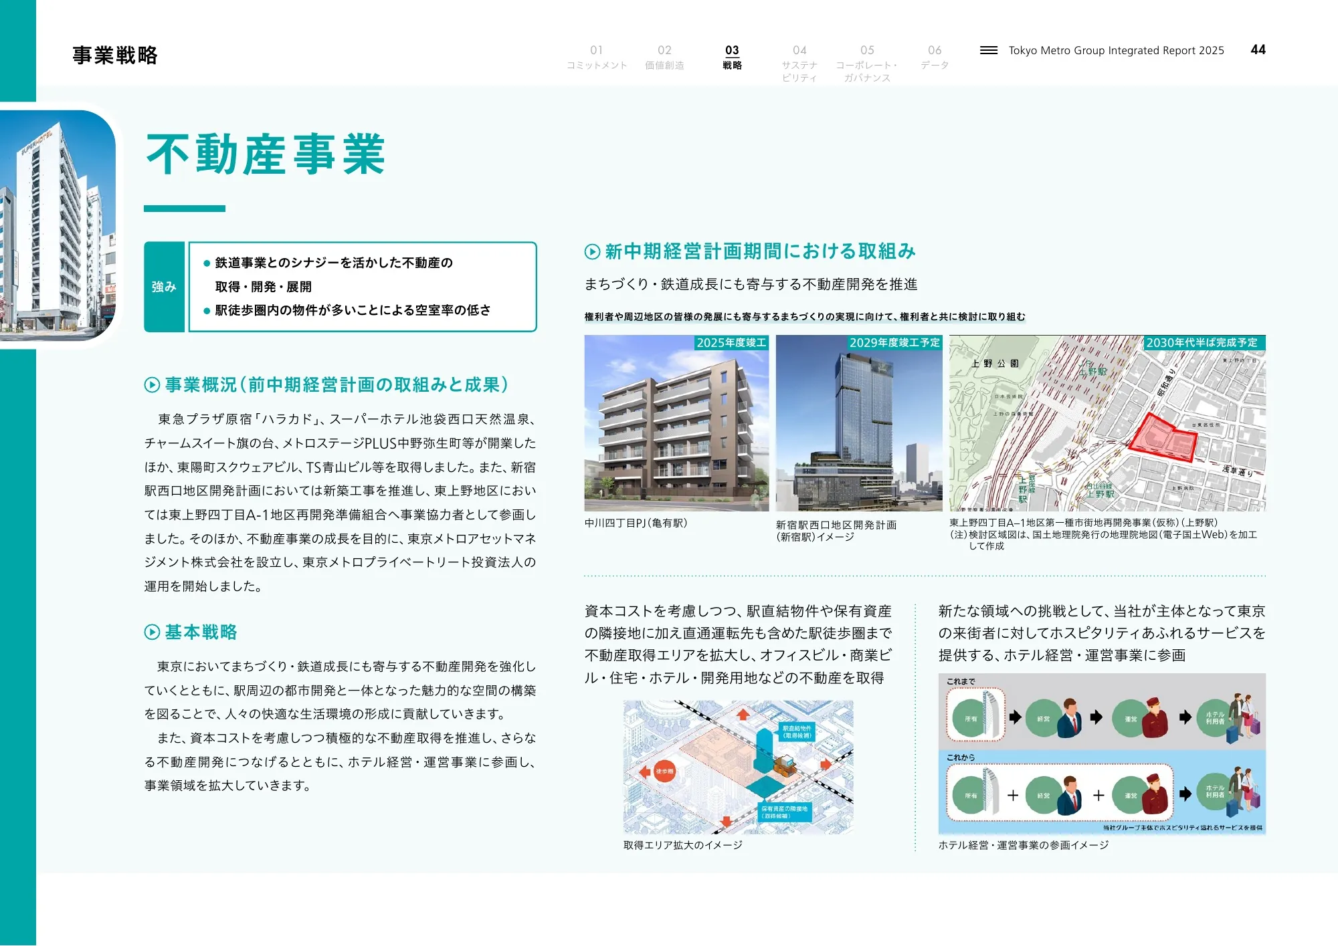Click the これまで row ホテル利用者 icon
This screenshot has height=946, width=1338.
(1229, 718)
